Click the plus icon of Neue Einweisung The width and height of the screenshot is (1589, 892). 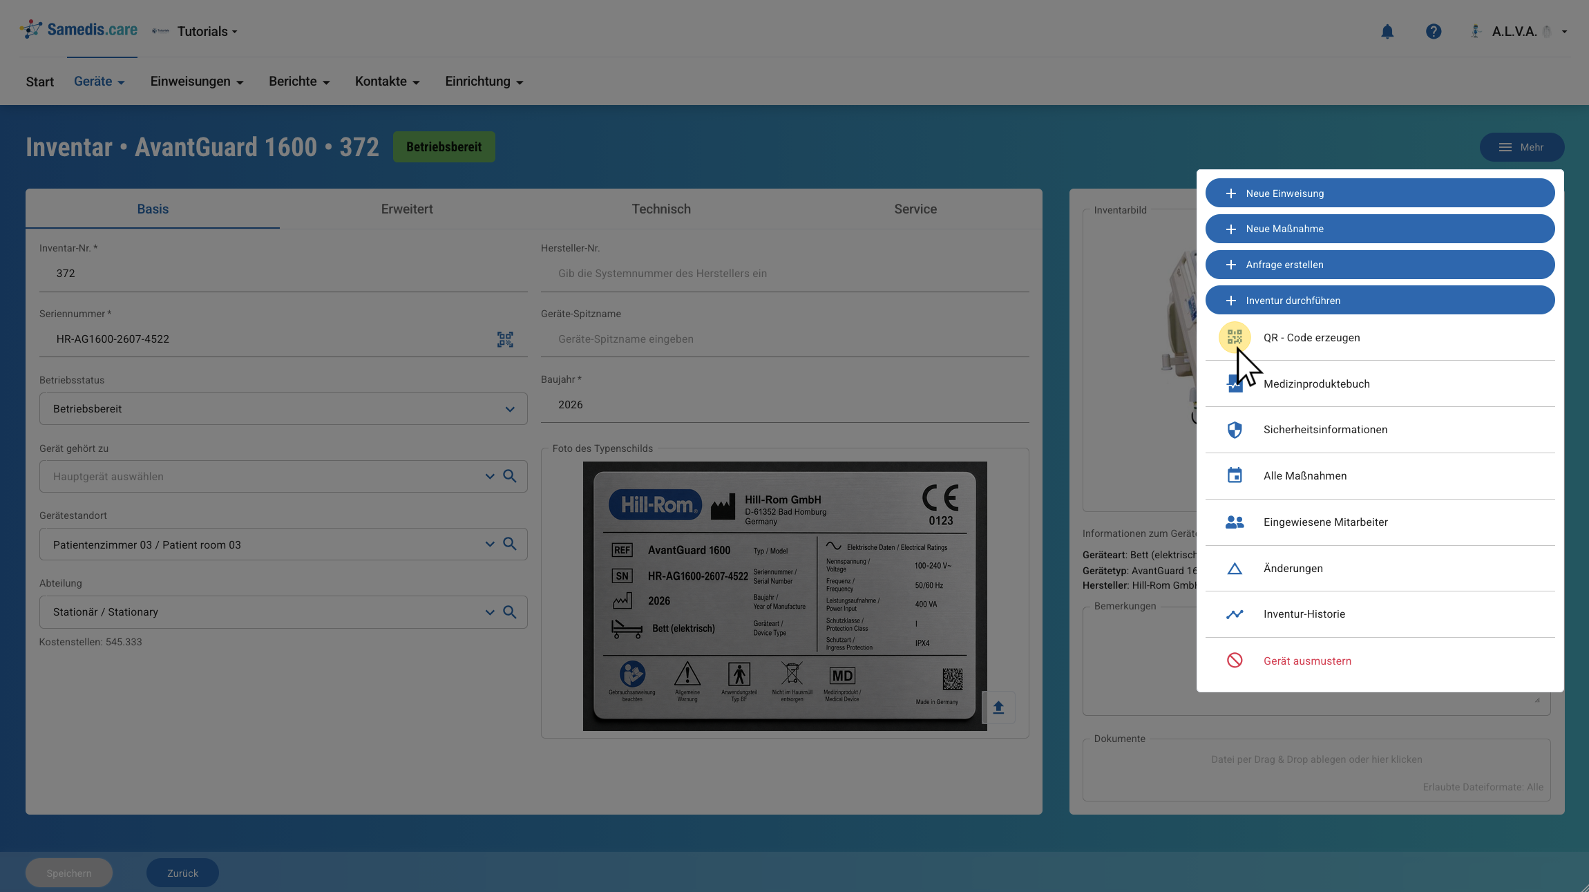1230,193
